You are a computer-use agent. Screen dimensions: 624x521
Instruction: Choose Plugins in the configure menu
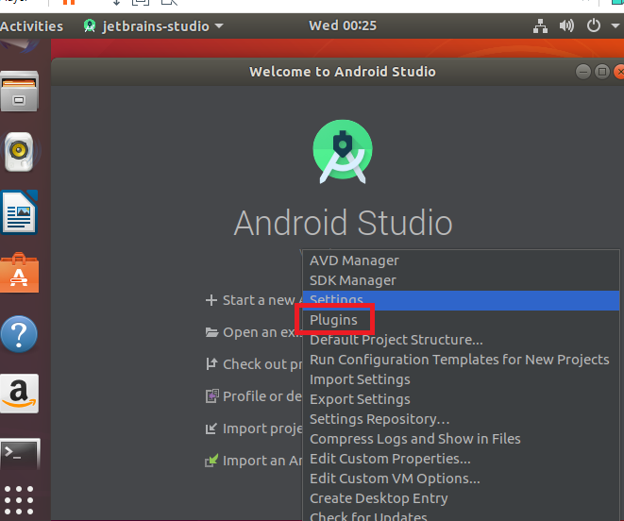coord(461,320)
